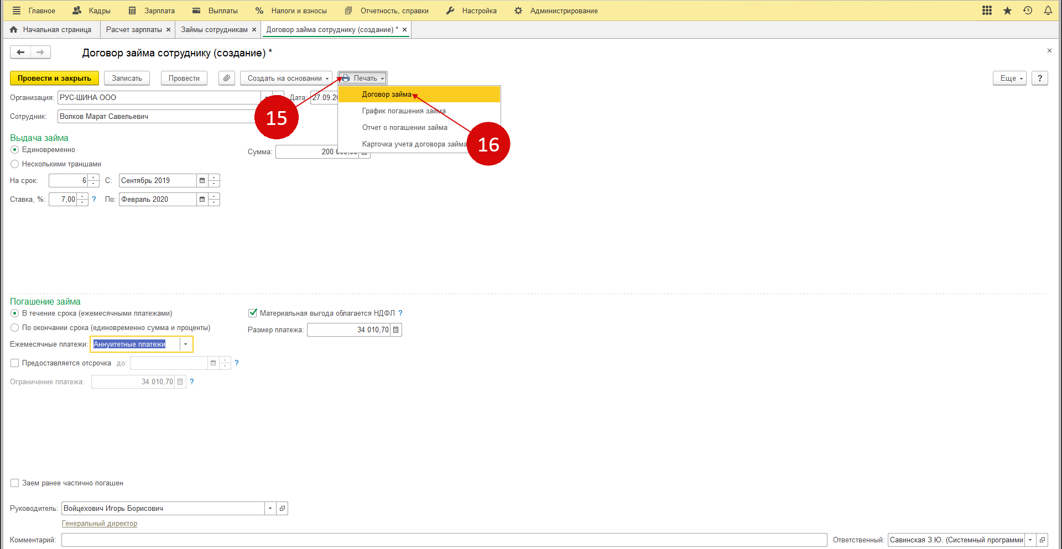Click help mark next to Ограничение платежа
The width and height of the screenshot is (1062, 549).
point(192,381)
